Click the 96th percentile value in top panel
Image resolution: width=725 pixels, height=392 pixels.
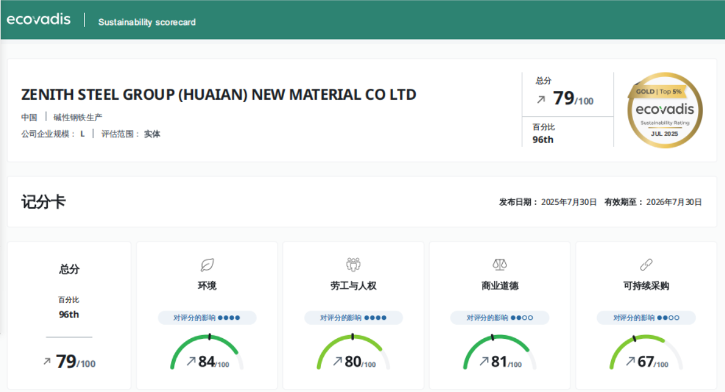(x=543, y=139)
